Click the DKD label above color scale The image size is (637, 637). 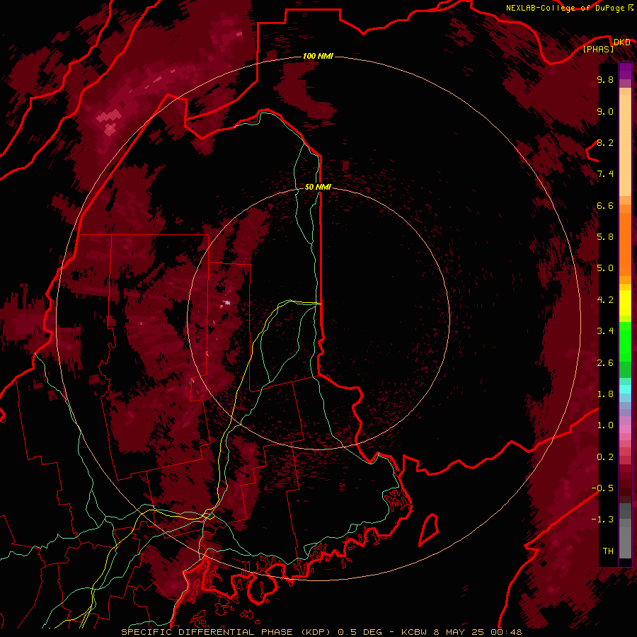click(622, 42)
